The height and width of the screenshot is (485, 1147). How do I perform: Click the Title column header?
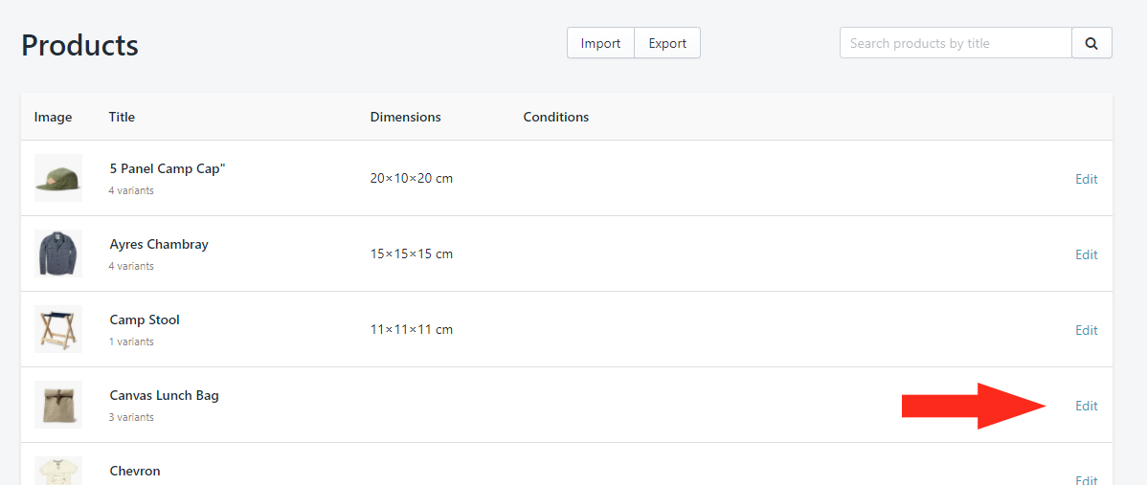pos(122,117)
